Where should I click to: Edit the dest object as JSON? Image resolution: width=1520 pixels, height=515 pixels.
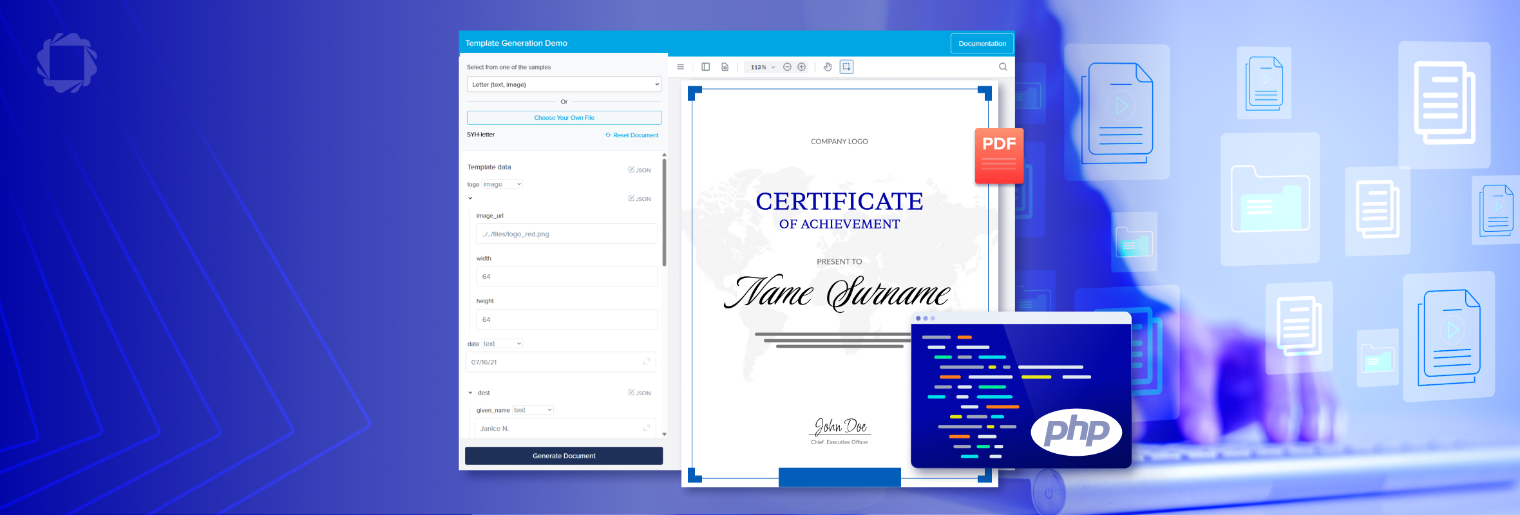(640, 393)
